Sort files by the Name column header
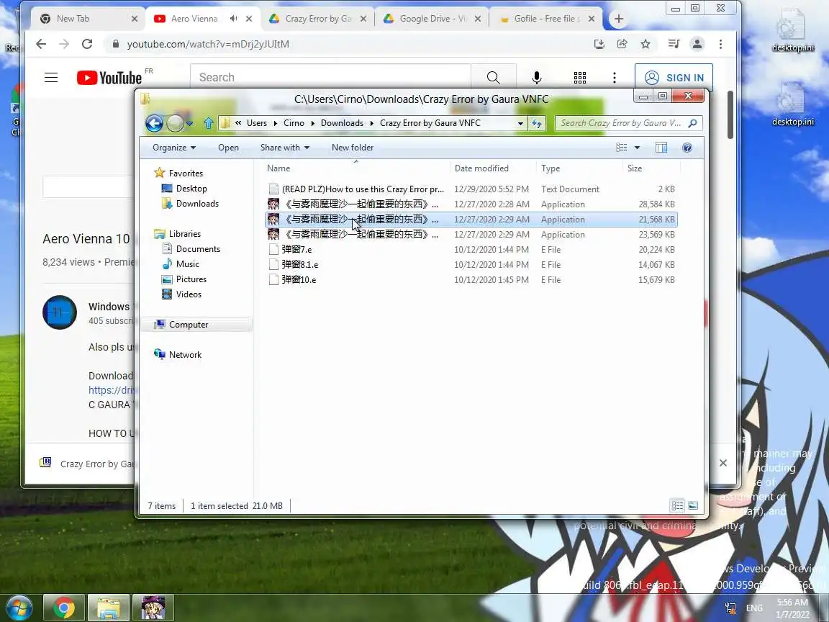The height and width of the screenshot is (622, 829). [356, 168]
